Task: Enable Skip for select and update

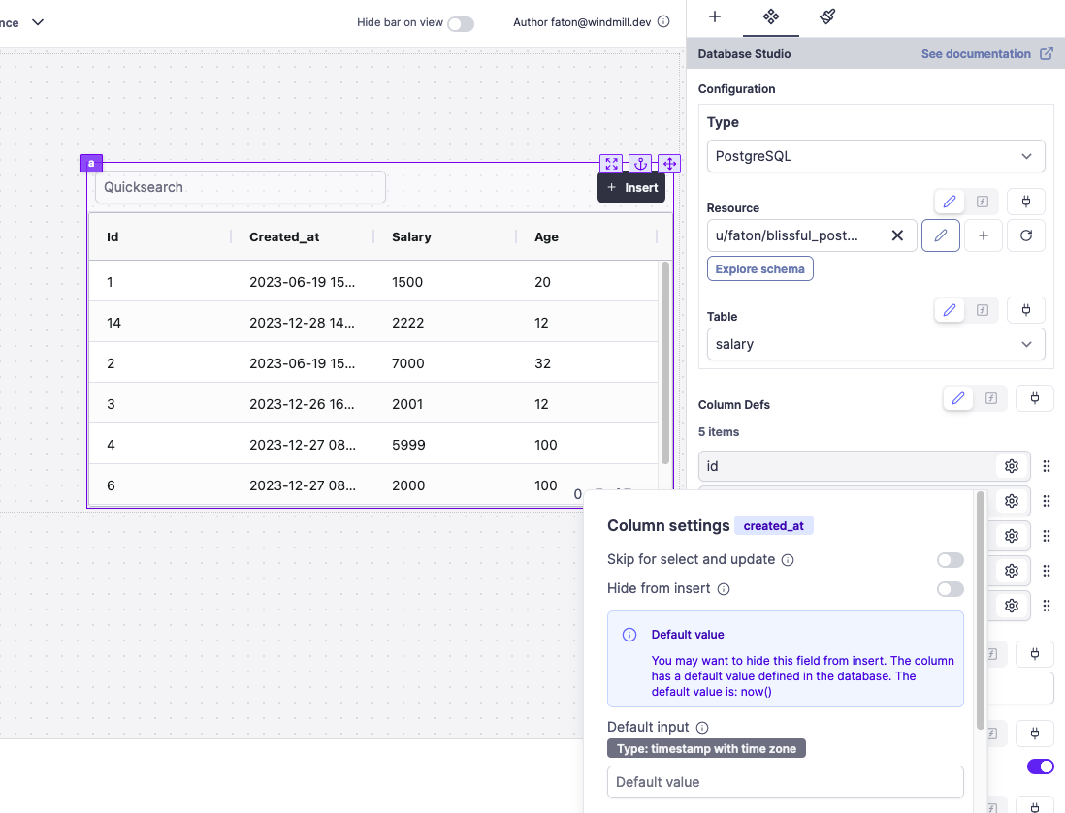Action: point(950,560)
